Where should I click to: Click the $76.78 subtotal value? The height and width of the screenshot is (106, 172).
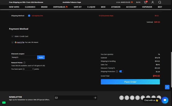tap(157, 58)
